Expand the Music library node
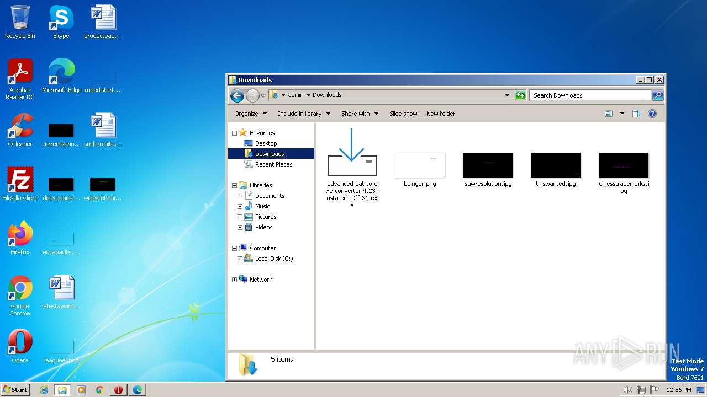 tap(240, 206)
